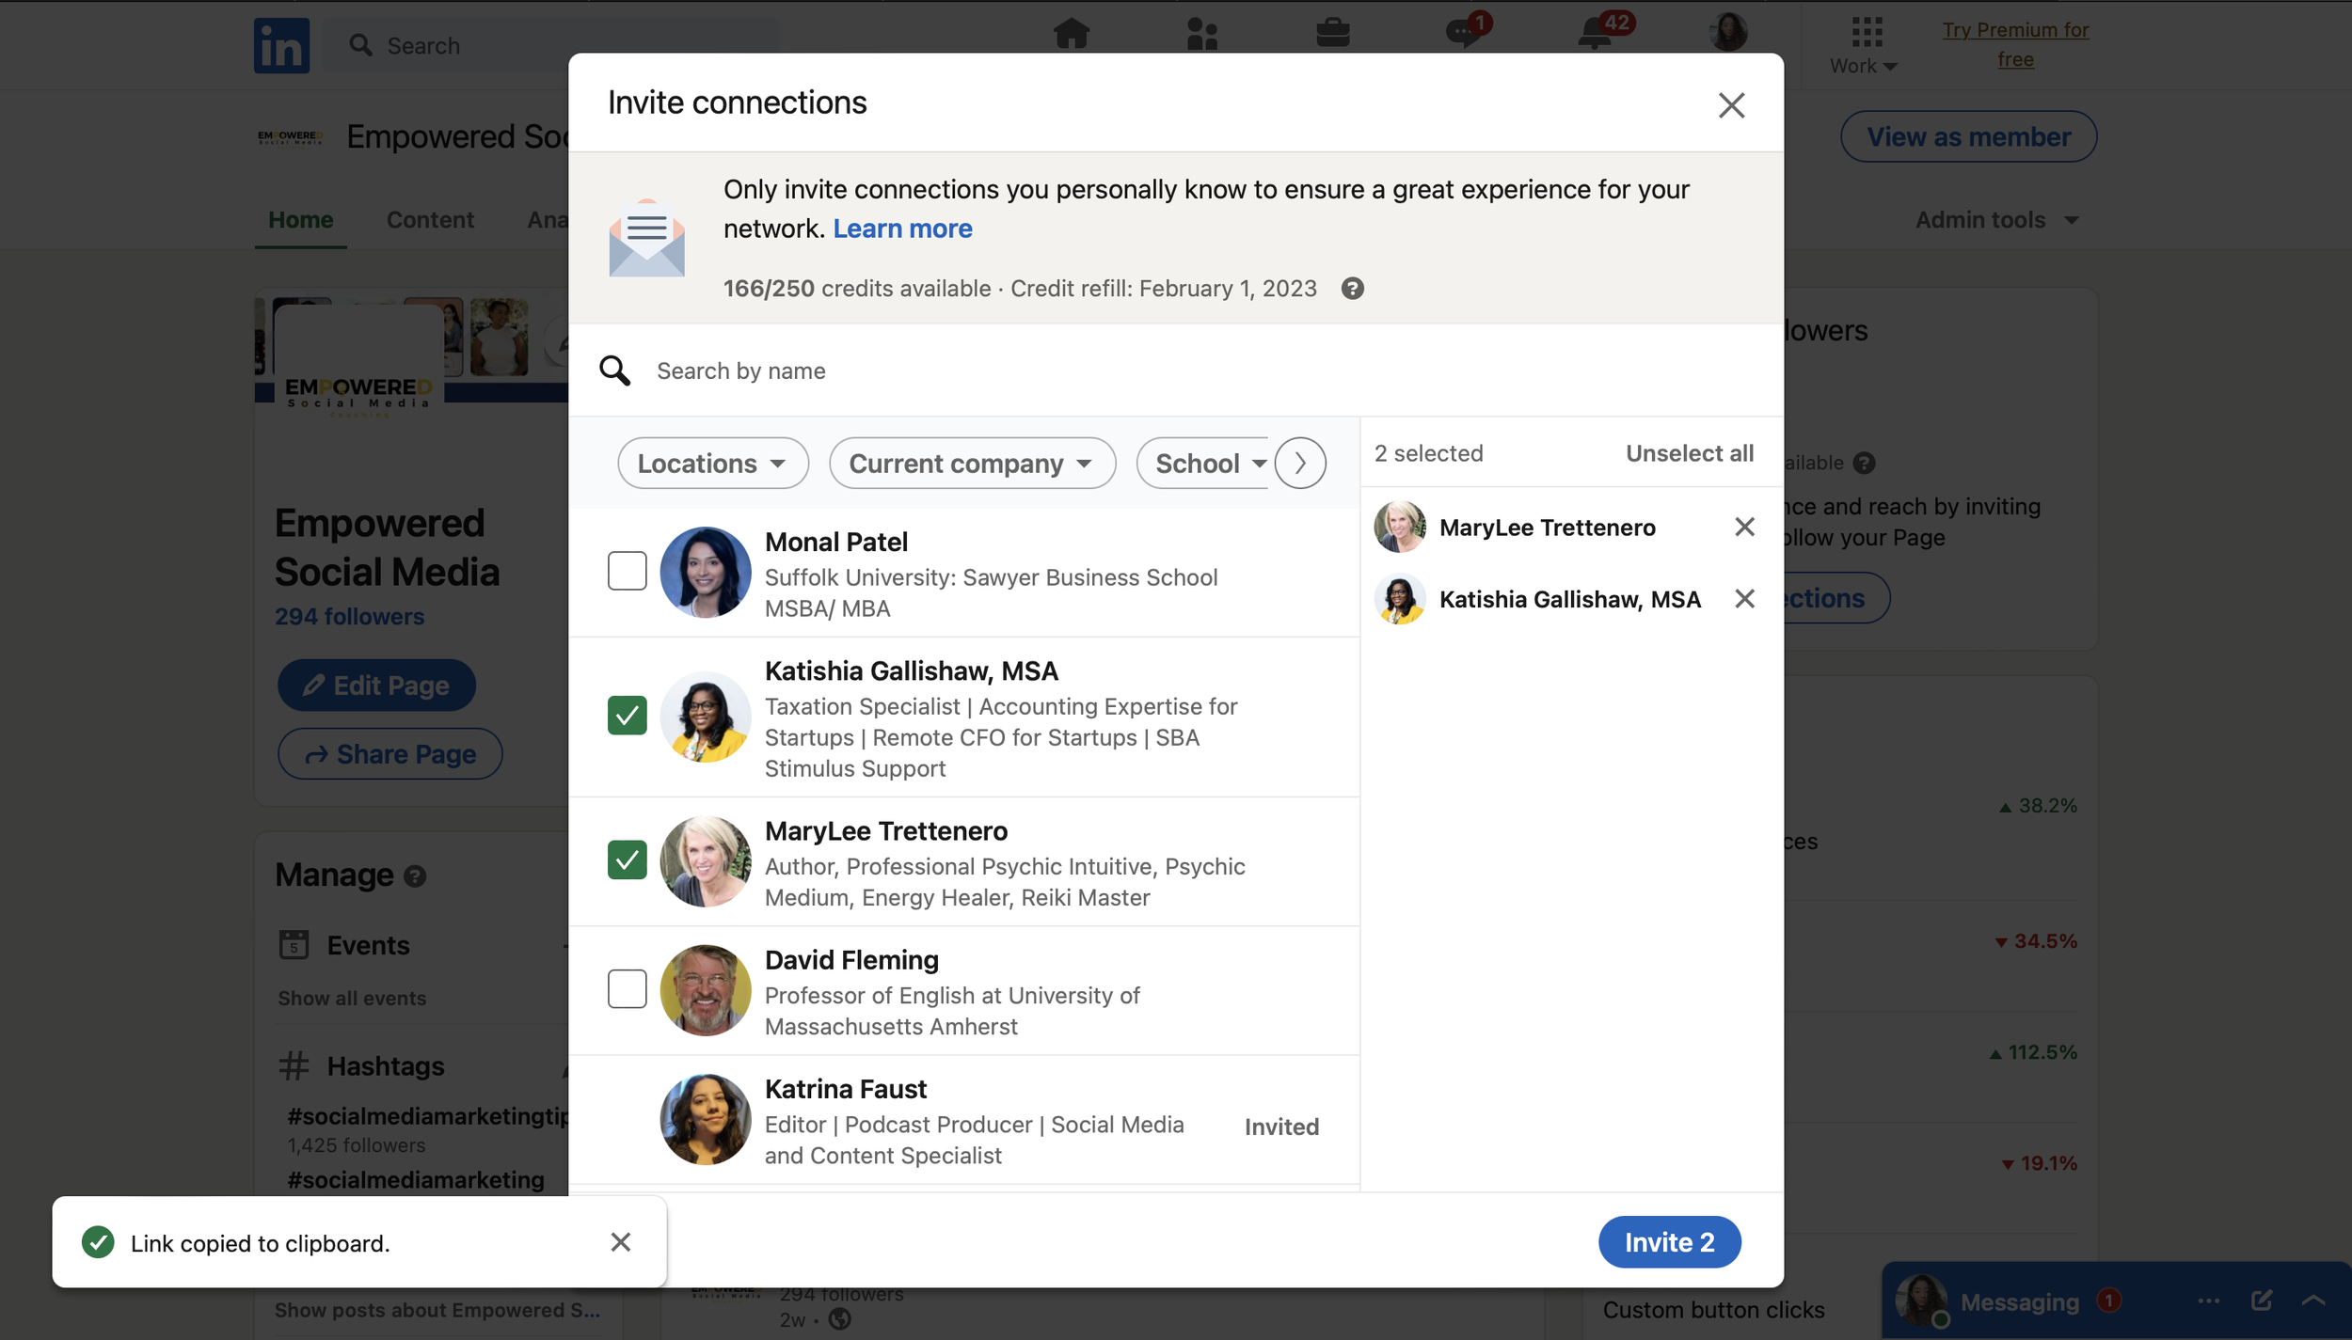The width and height of the screenshot is (2352, 1340).
Task: Click the search magnifier icon in the dialog
Action: (x=615, y=370)
